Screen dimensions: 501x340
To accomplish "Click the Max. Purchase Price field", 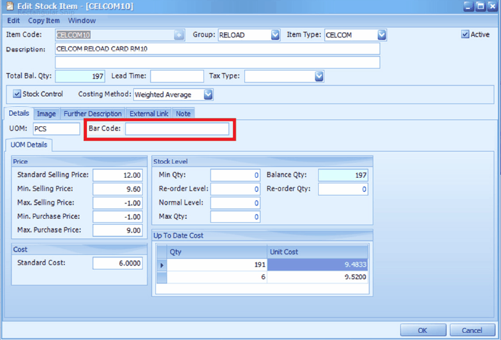I will coord(118,231).
